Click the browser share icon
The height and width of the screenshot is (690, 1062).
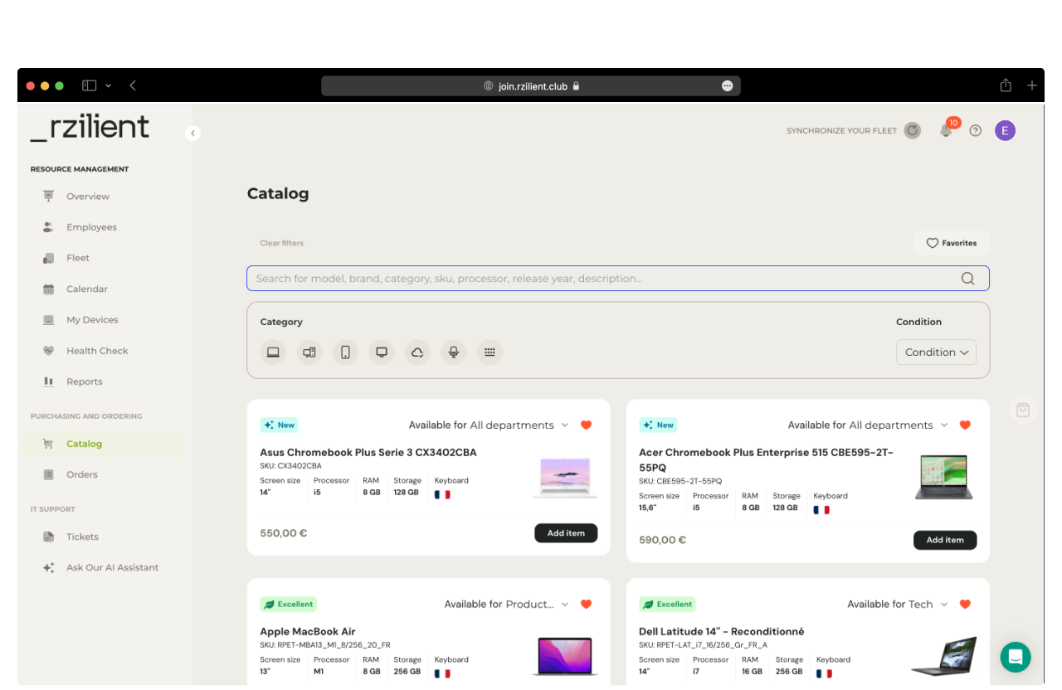click(x=1006, y=85)
